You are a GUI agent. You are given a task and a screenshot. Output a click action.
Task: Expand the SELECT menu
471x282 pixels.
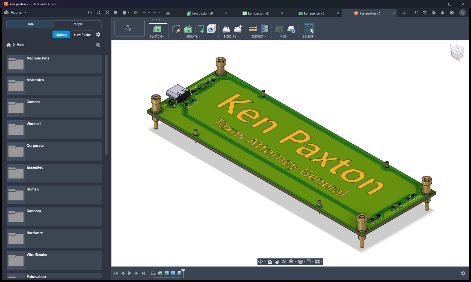(309, 37)
